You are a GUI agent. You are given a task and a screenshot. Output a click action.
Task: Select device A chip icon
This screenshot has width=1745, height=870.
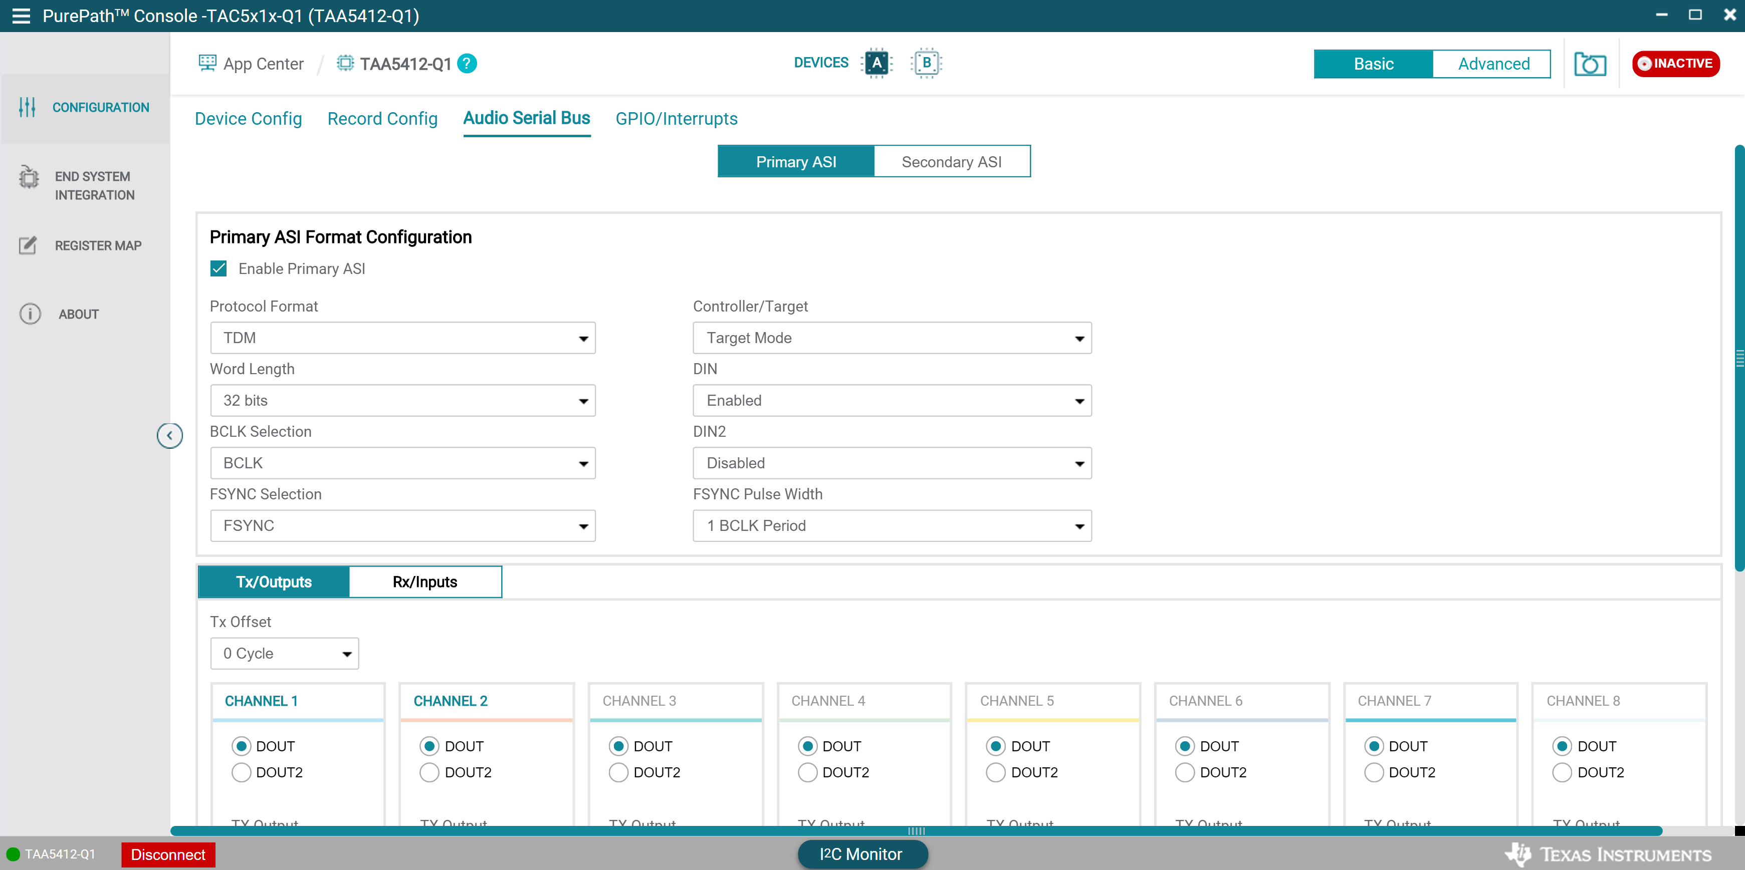tap(877, 63)
